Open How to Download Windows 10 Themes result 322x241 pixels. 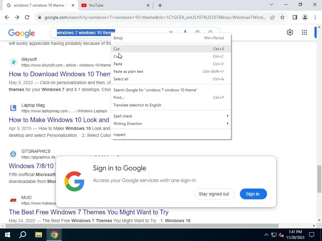coord(60,74)
